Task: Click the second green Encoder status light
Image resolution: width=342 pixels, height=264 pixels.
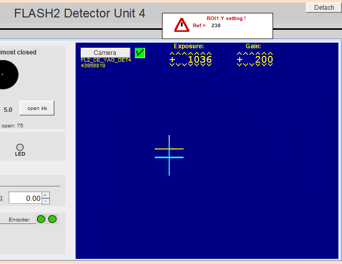Action: [52, 219]
